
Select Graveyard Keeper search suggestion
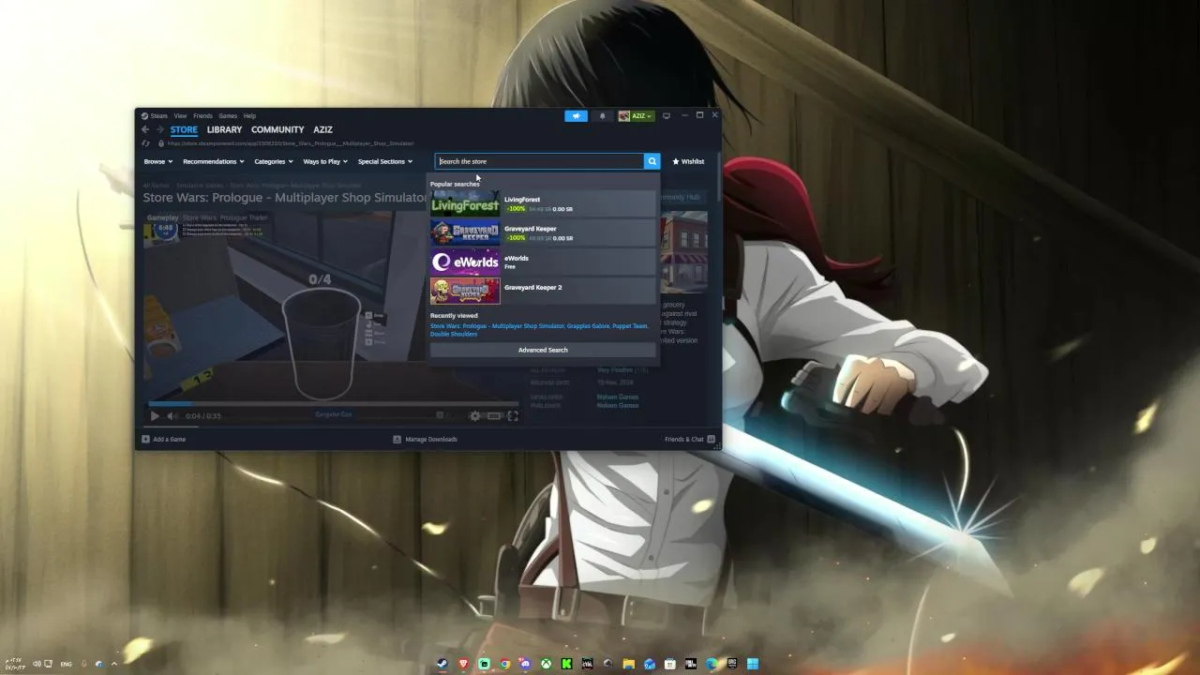pos(543,232)
